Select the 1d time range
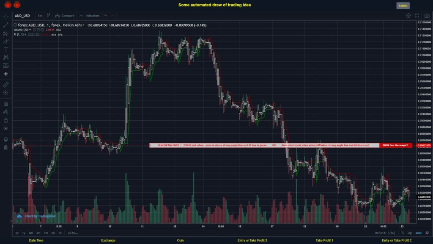433x244 pixels. (x=60, y=233)
